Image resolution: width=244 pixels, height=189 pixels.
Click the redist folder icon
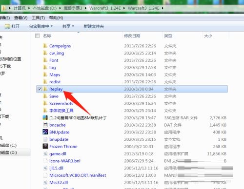click(45, 82)
